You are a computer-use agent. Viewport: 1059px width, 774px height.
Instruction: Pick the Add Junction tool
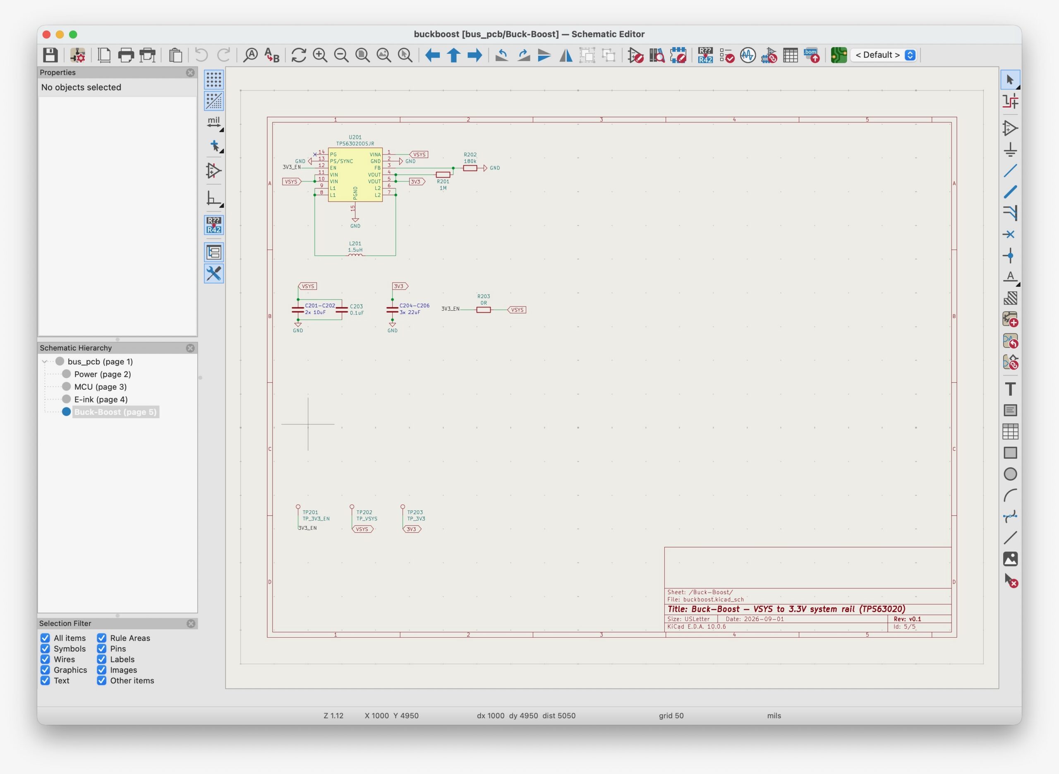(x=1010, y=256)
